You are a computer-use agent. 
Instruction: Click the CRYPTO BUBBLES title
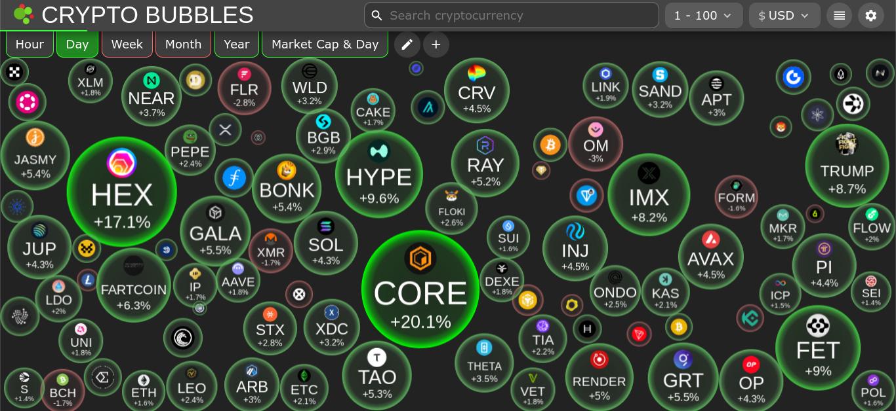point(148,14)
